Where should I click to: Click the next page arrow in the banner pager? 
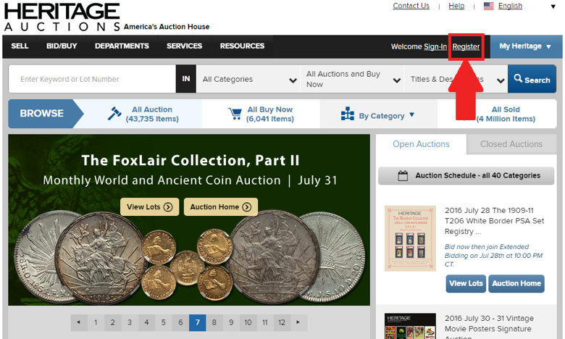pyautogui.click(x=298, y=322)
